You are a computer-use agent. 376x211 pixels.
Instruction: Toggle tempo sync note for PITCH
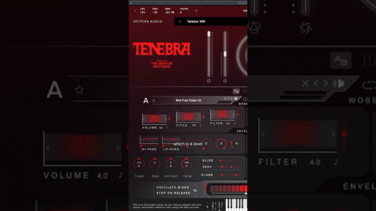pyautogui.click(x=201, y=125)
